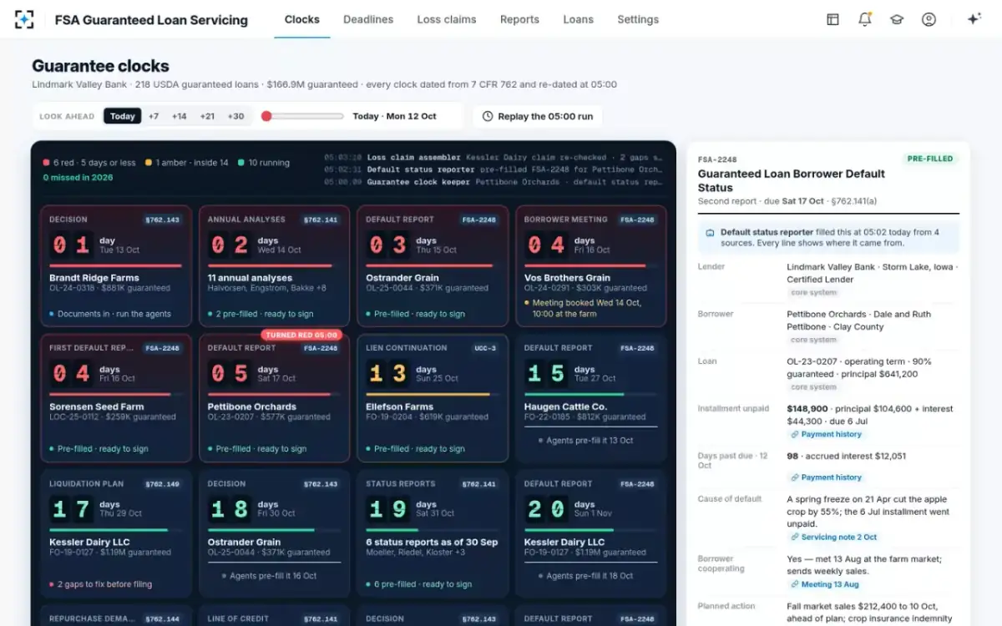Click the "0 missed in 2026" text
Viewport: 1002px width, 626px height.
coord(78,177)
